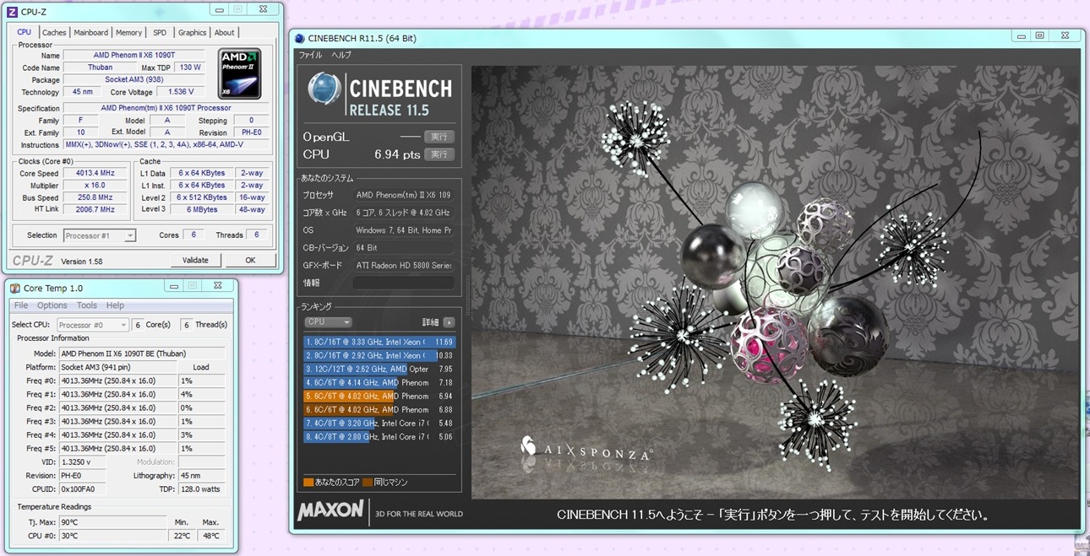
Task: Open the CPU ranking type dropdown in CINEBENCH
Action: [328, 322]
